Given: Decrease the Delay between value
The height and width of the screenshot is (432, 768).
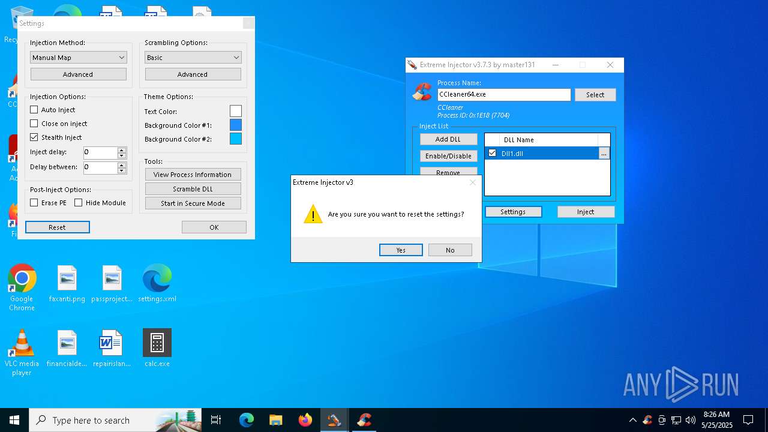Looking at the screenshot, I should click(122, 170).
